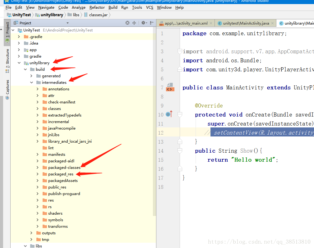Select the manifests folder
Image resolution: width=314 pixels, height=248 pixels.
coord(57,155)
